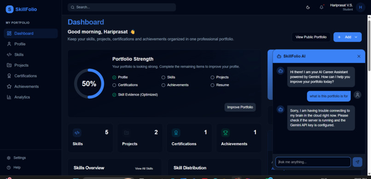371x179 pixels.
Task: Click the Portfolio Strength heading
Action: coord(133,59)
